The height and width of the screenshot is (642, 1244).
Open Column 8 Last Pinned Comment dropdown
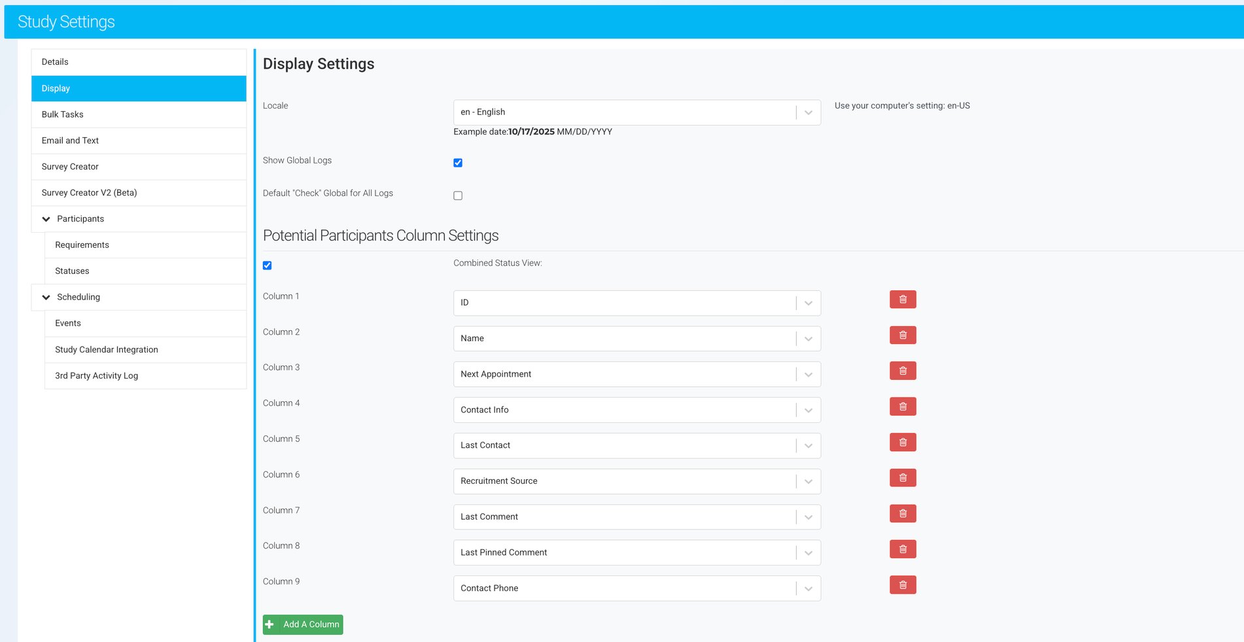point(637,552)
